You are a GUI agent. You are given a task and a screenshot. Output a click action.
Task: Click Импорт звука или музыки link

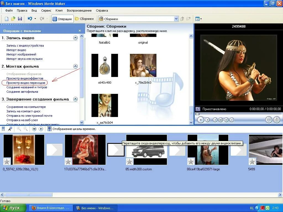pos(24,59)
